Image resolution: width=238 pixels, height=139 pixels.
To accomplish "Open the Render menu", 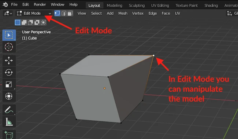I will click(40, 4).
